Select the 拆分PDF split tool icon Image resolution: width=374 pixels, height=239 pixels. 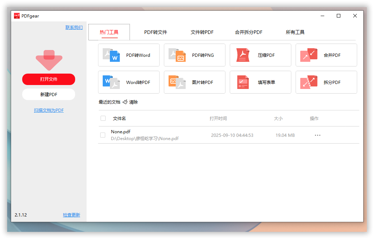pos(309,83)
